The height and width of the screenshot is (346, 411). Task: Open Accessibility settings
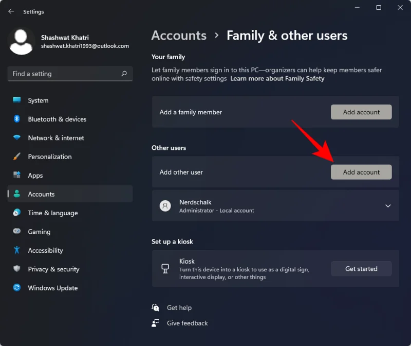pos(45,250)
